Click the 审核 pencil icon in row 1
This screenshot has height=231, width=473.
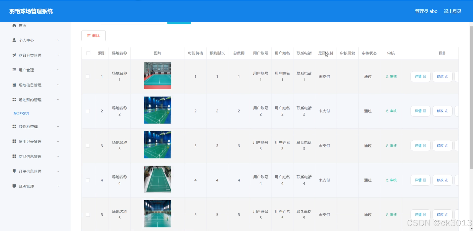point(387,76)
